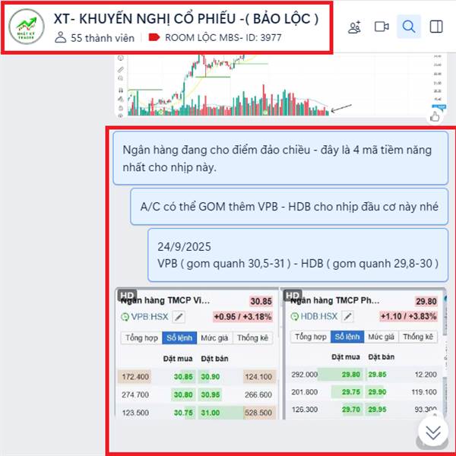Click the ROOM LỘC MBS- ID: 3977 label

pos(223,37)
